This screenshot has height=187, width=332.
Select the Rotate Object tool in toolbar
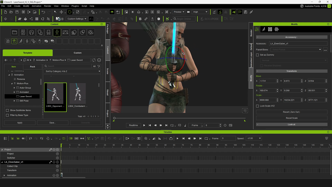tap(69, 12)
